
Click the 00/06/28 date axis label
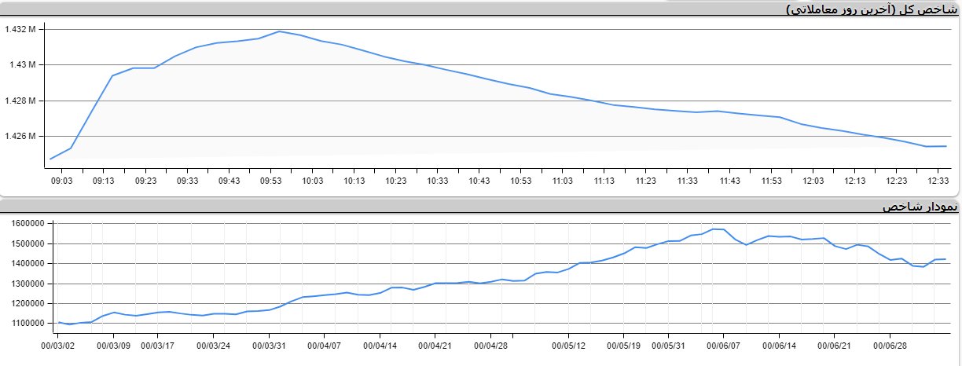tap(890, 345)
